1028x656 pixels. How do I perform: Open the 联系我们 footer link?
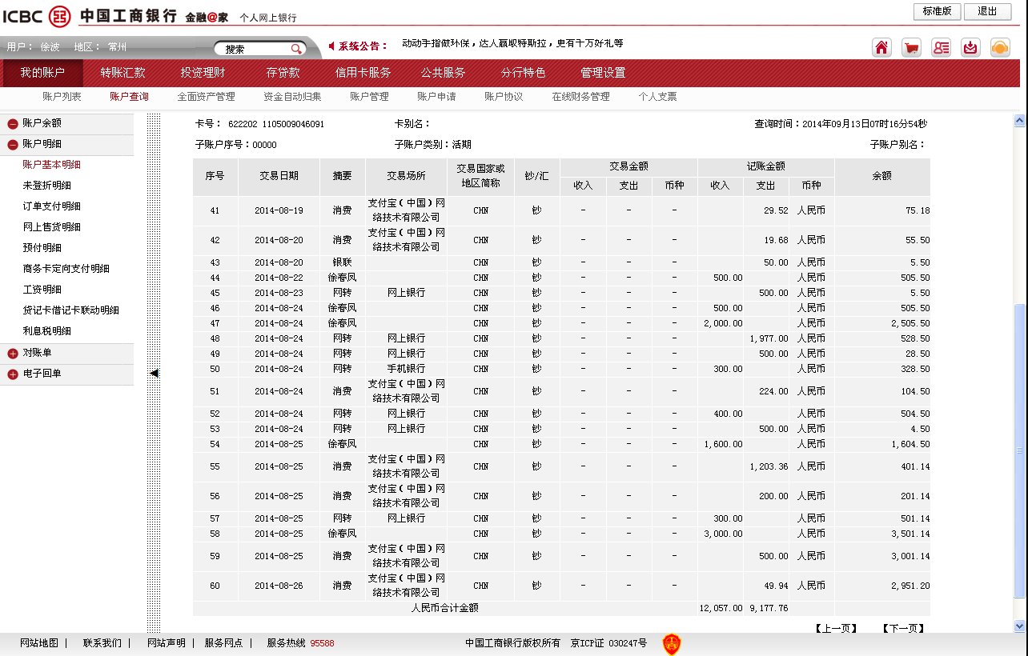[102, 643]
